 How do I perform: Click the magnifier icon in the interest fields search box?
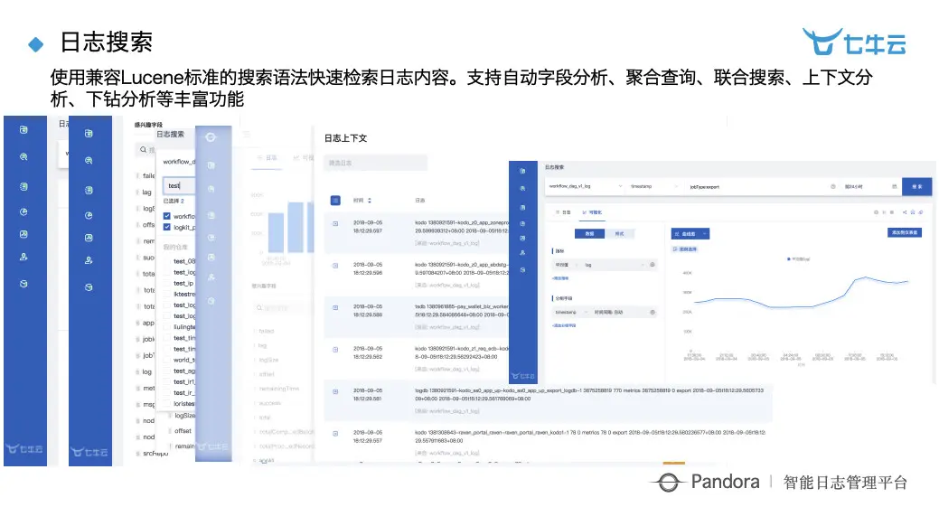pos(144,150)
